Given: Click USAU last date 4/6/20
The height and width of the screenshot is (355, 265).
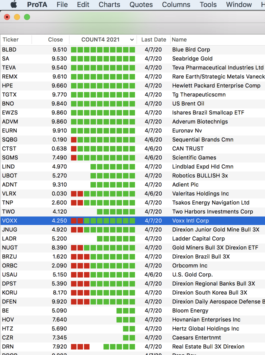Looking at the screenshot, I should click(x=153, y=275).
